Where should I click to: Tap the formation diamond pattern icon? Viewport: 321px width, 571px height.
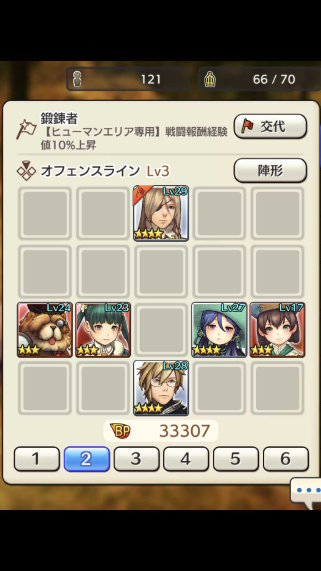coord(26,171)
